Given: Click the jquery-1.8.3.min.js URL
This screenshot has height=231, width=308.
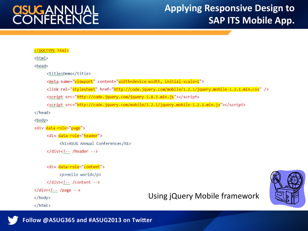Looking at the screenshot, I should tap(125, 97).
